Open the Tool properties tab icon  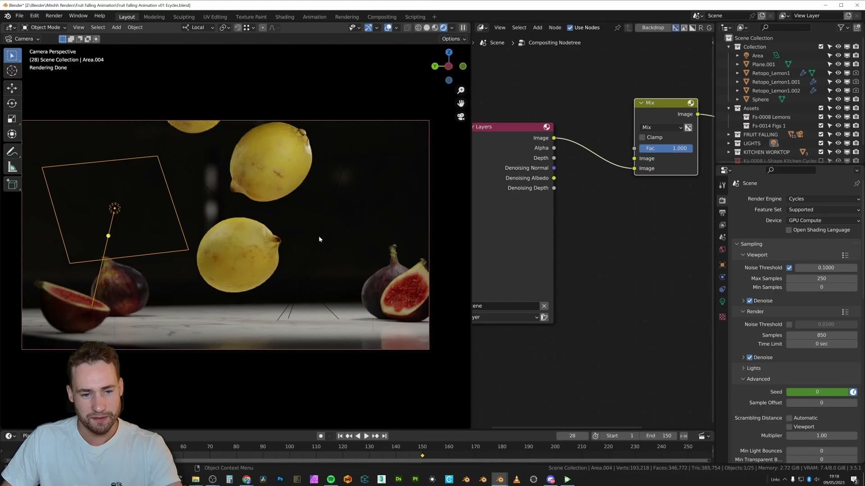click(723, 185)
